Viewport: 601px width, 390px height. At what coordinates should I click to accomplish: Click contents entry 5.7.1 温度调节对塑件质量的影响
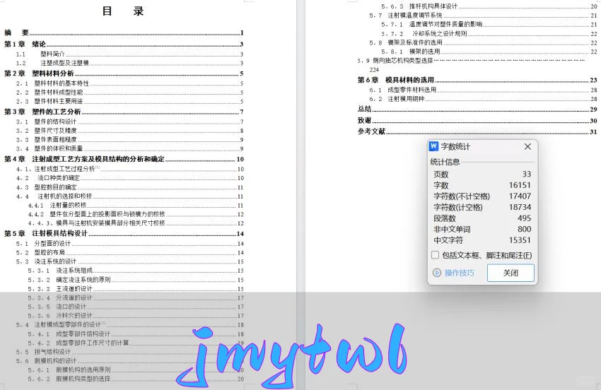tap(489, 25)
